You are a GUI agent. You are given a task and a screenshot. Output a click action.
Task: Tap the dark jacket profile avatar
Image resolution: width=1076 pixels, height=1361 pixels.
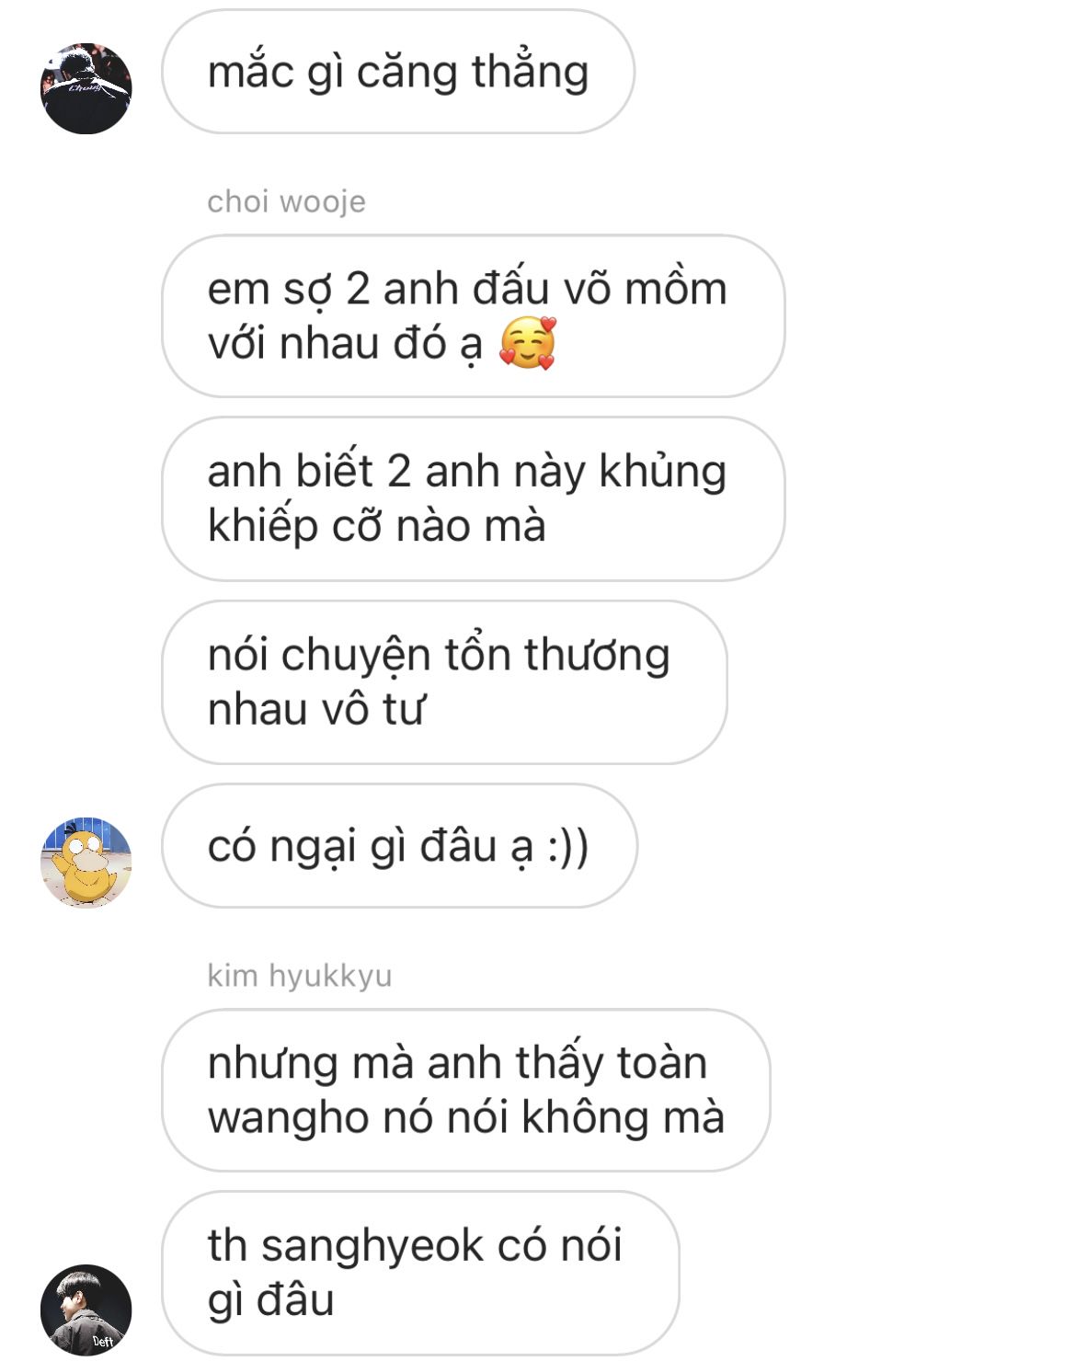(x=86, y=88)
